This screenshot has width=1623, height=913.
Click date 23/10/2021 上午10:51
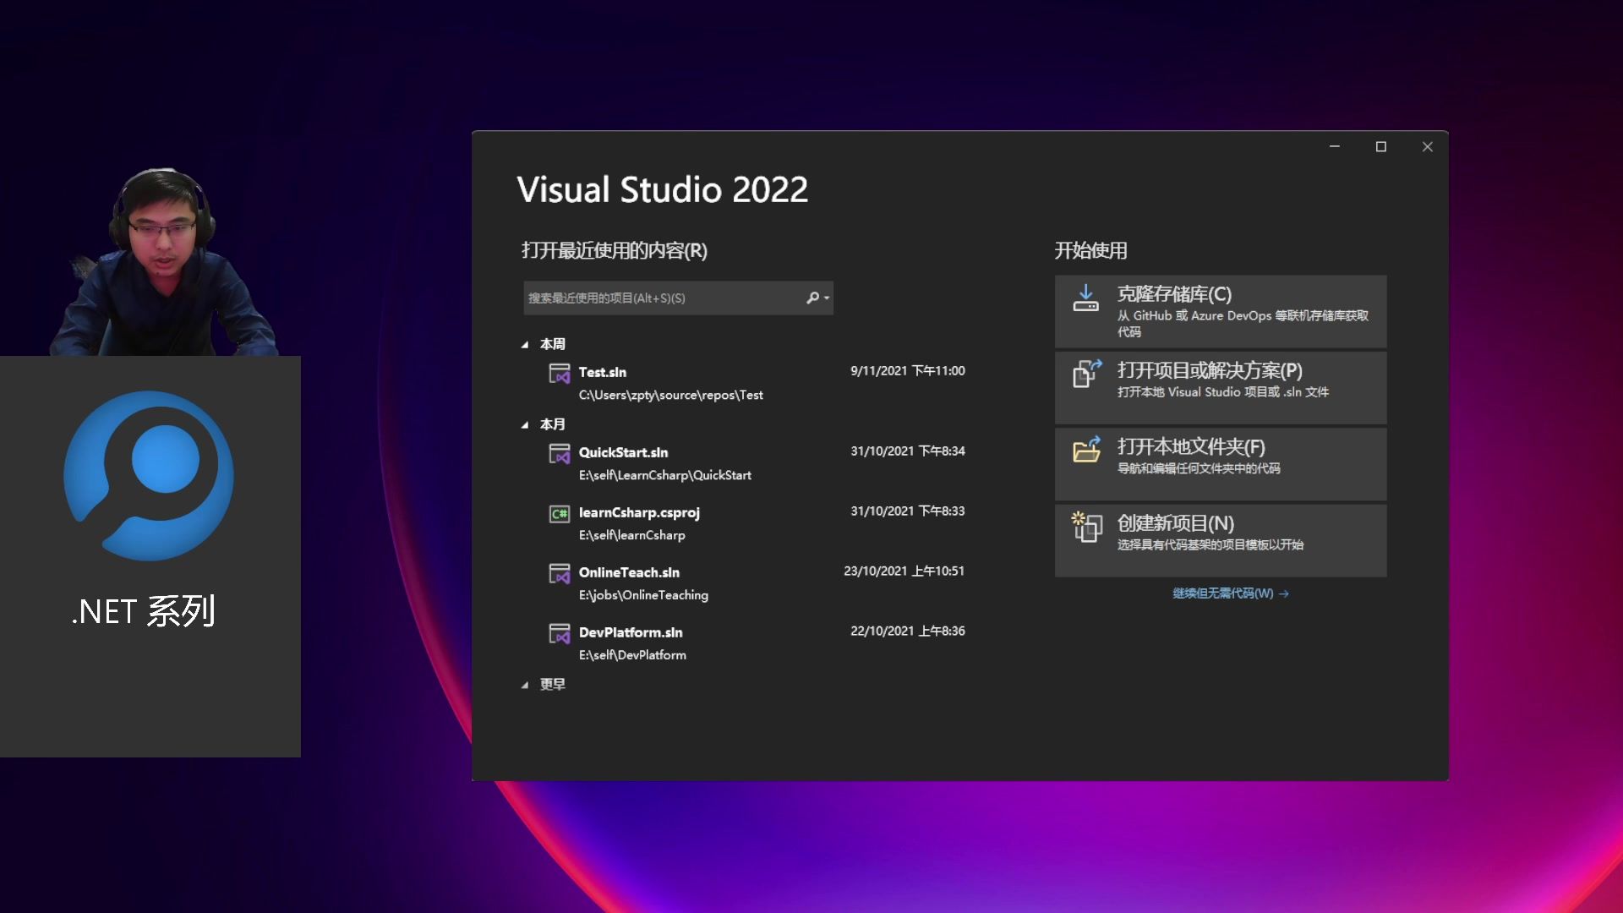[x=904, y=571]
